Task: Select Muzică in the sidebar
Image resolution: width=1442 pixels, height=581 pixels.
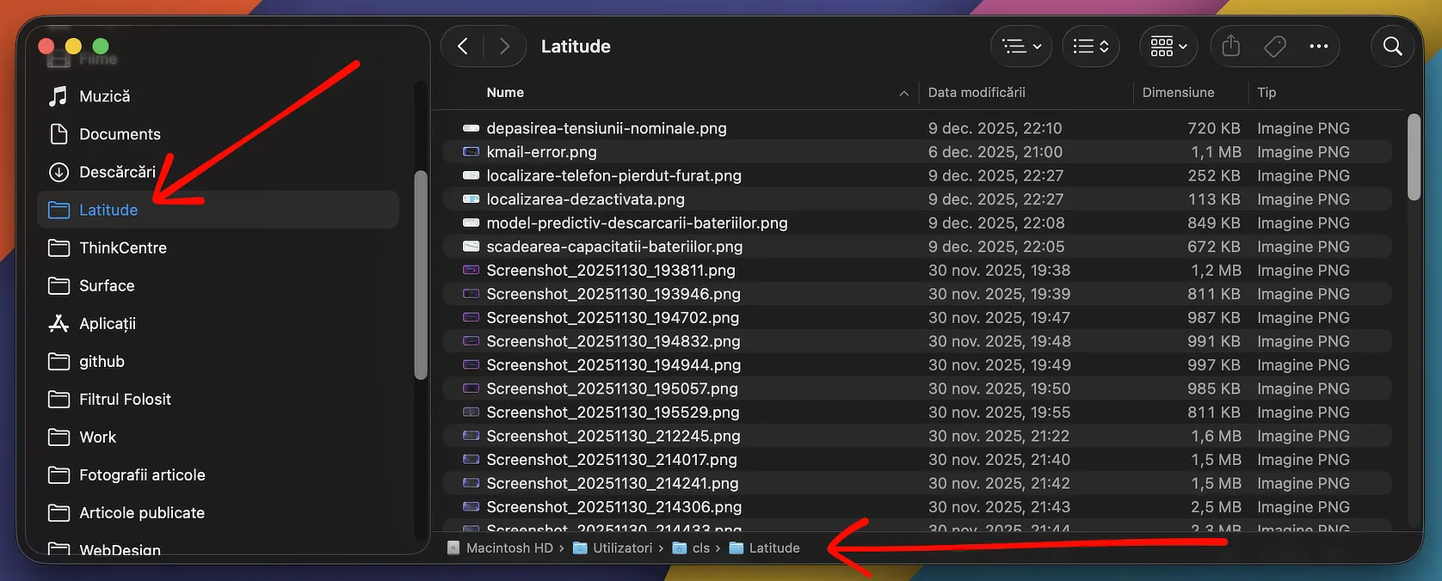Action: (x=104, y=96)
